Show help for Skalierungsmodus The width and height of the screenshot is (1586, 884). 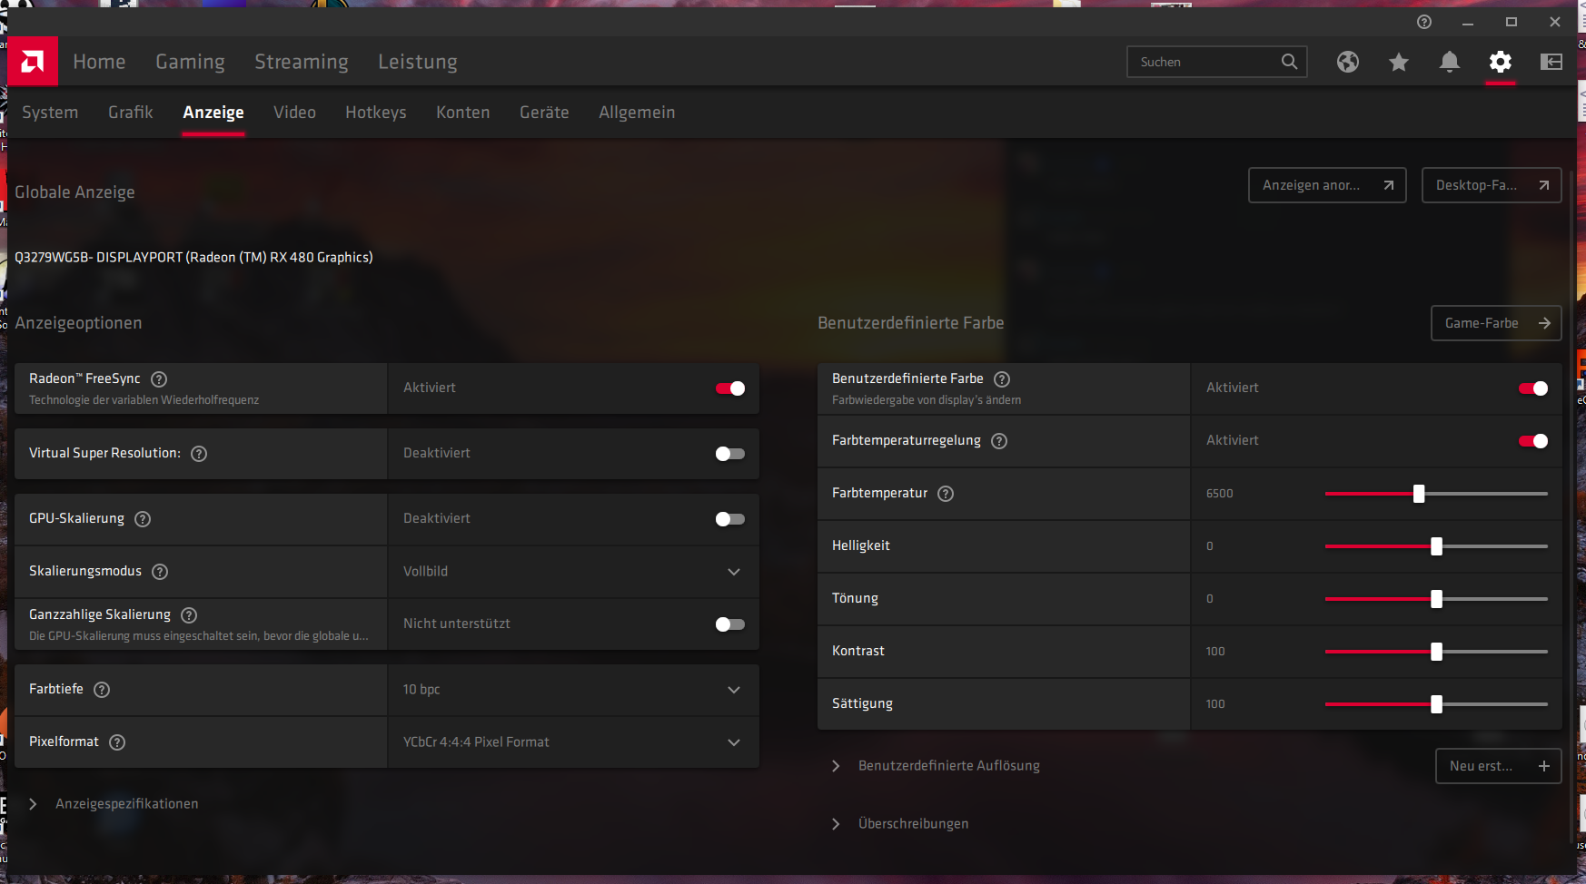pos(160,572)
